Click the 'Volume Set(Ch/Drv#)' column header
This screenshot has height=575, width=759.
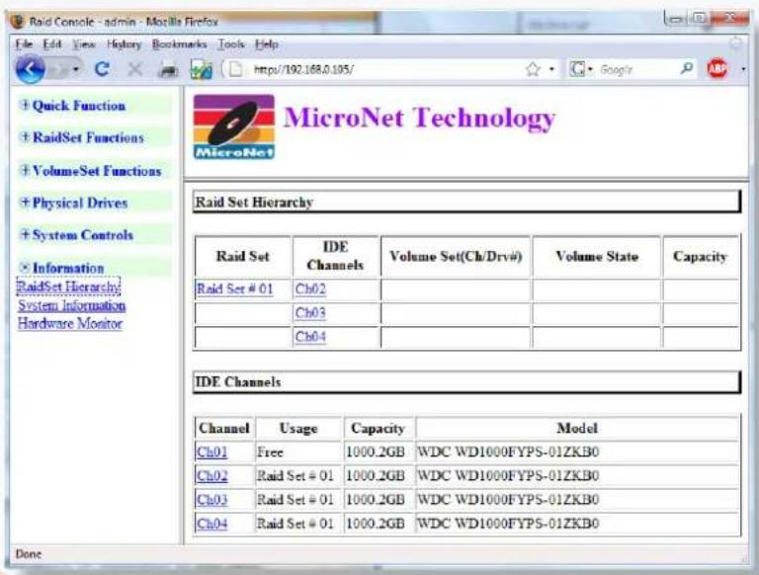[456, 256]
